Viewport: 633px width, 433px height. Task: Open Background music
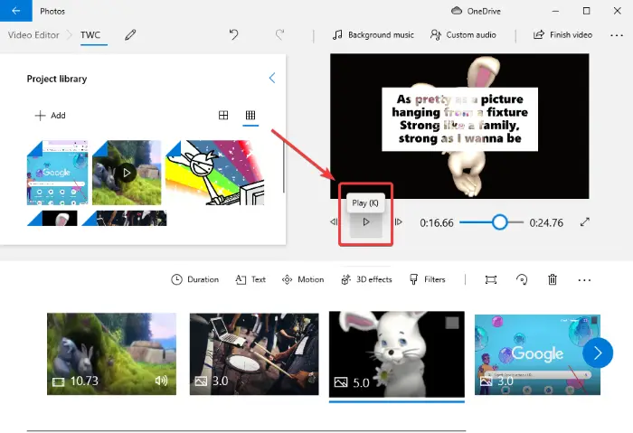click(373, 35)
